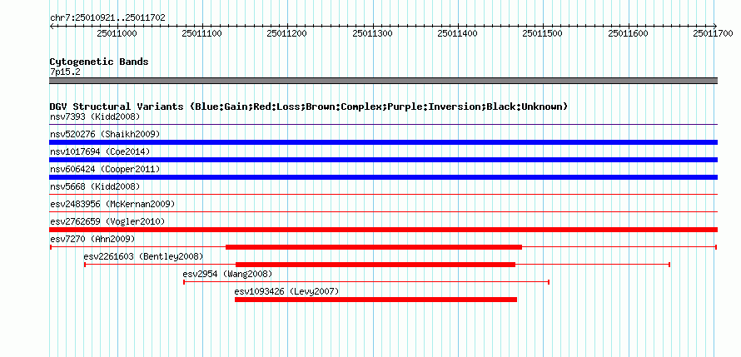This screenshot has height=357, width=741.
Task: Click the thin red esv2954 loss line
Action: coord(366,282)
